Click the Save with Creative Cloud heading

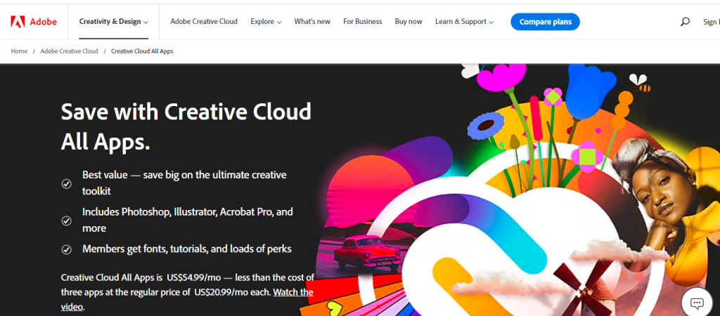coord(186,126)
